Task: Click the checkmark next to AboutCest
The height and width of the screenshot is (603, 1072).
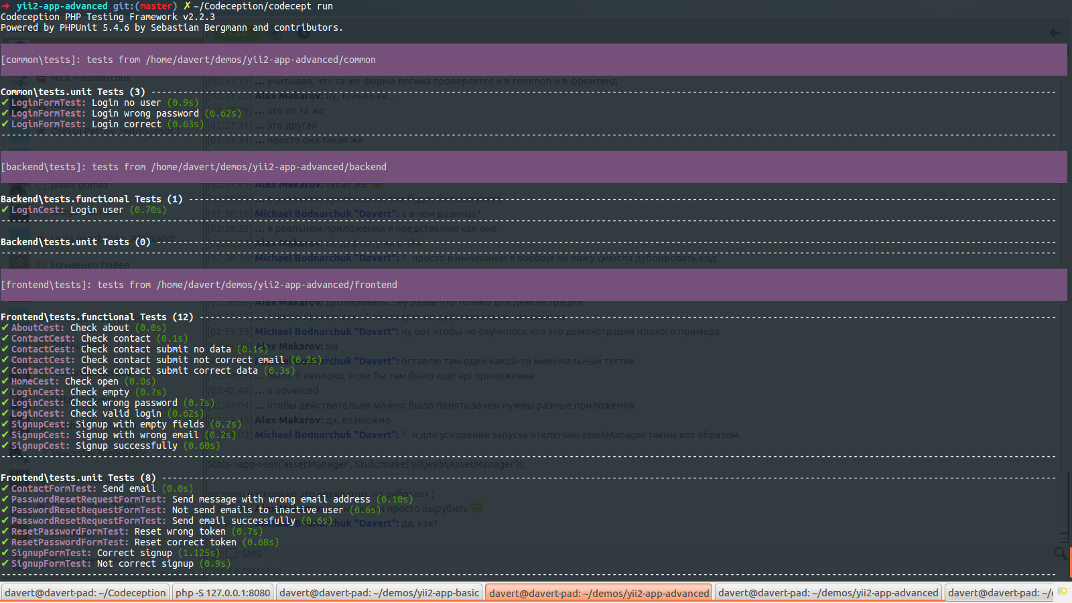Action: 5,328
